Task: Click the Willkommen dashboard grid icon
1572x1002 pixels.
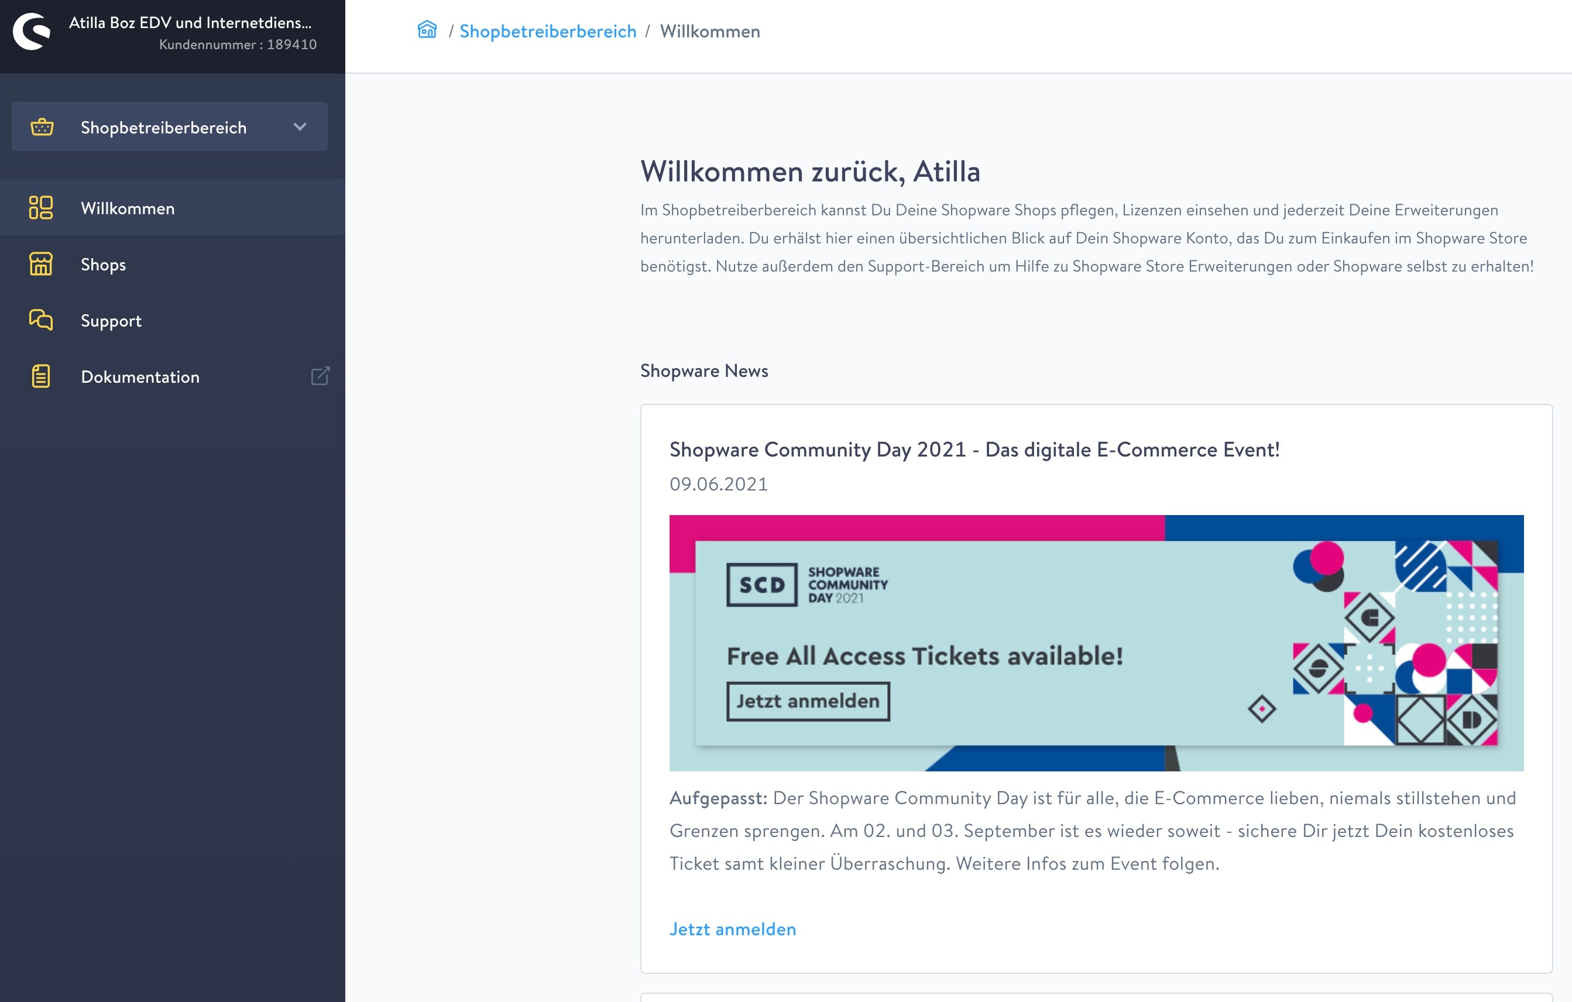Action: tap(40, 208)
